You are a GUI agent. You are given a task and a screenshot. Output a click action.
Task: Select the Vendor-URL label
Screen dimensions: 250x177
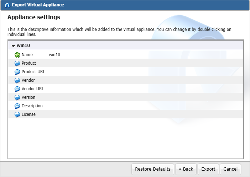pos(33,88)
